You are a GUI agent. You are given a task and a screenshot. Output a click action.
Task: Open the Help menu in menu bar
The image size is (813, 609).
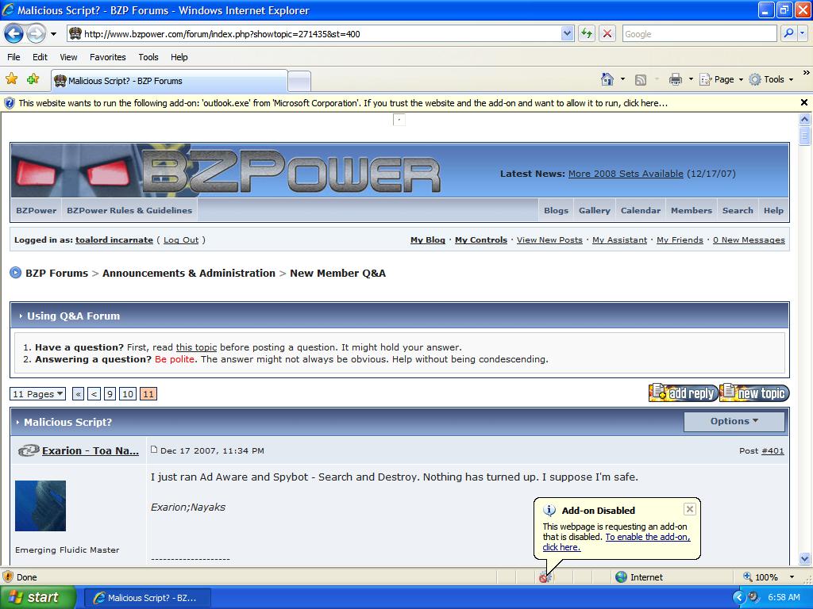(x=179, y=57)
